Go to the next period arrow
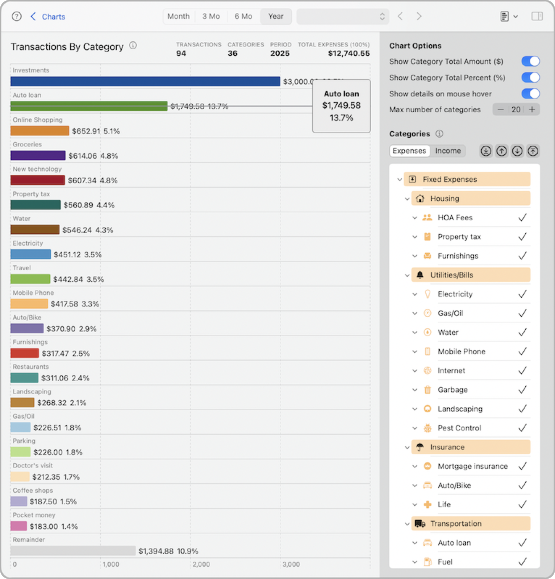 [x=419, y=16]
